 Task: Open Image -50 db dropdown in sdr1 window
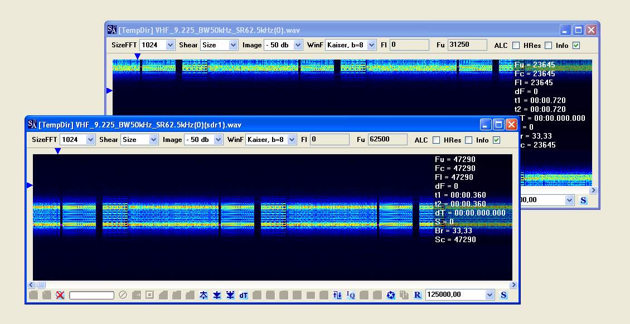pos(218,140)
